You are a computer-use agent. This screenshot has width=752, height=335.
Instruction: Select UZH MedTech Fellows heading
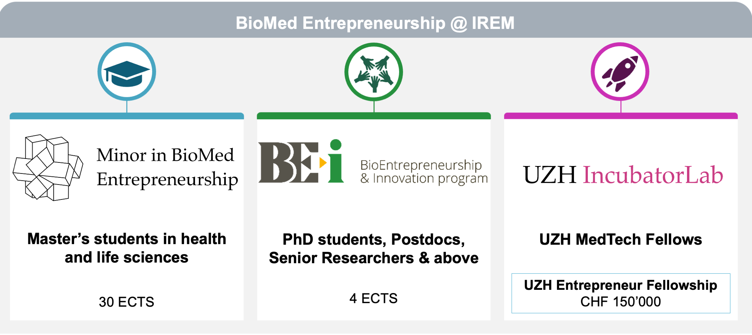coord(621,239)
